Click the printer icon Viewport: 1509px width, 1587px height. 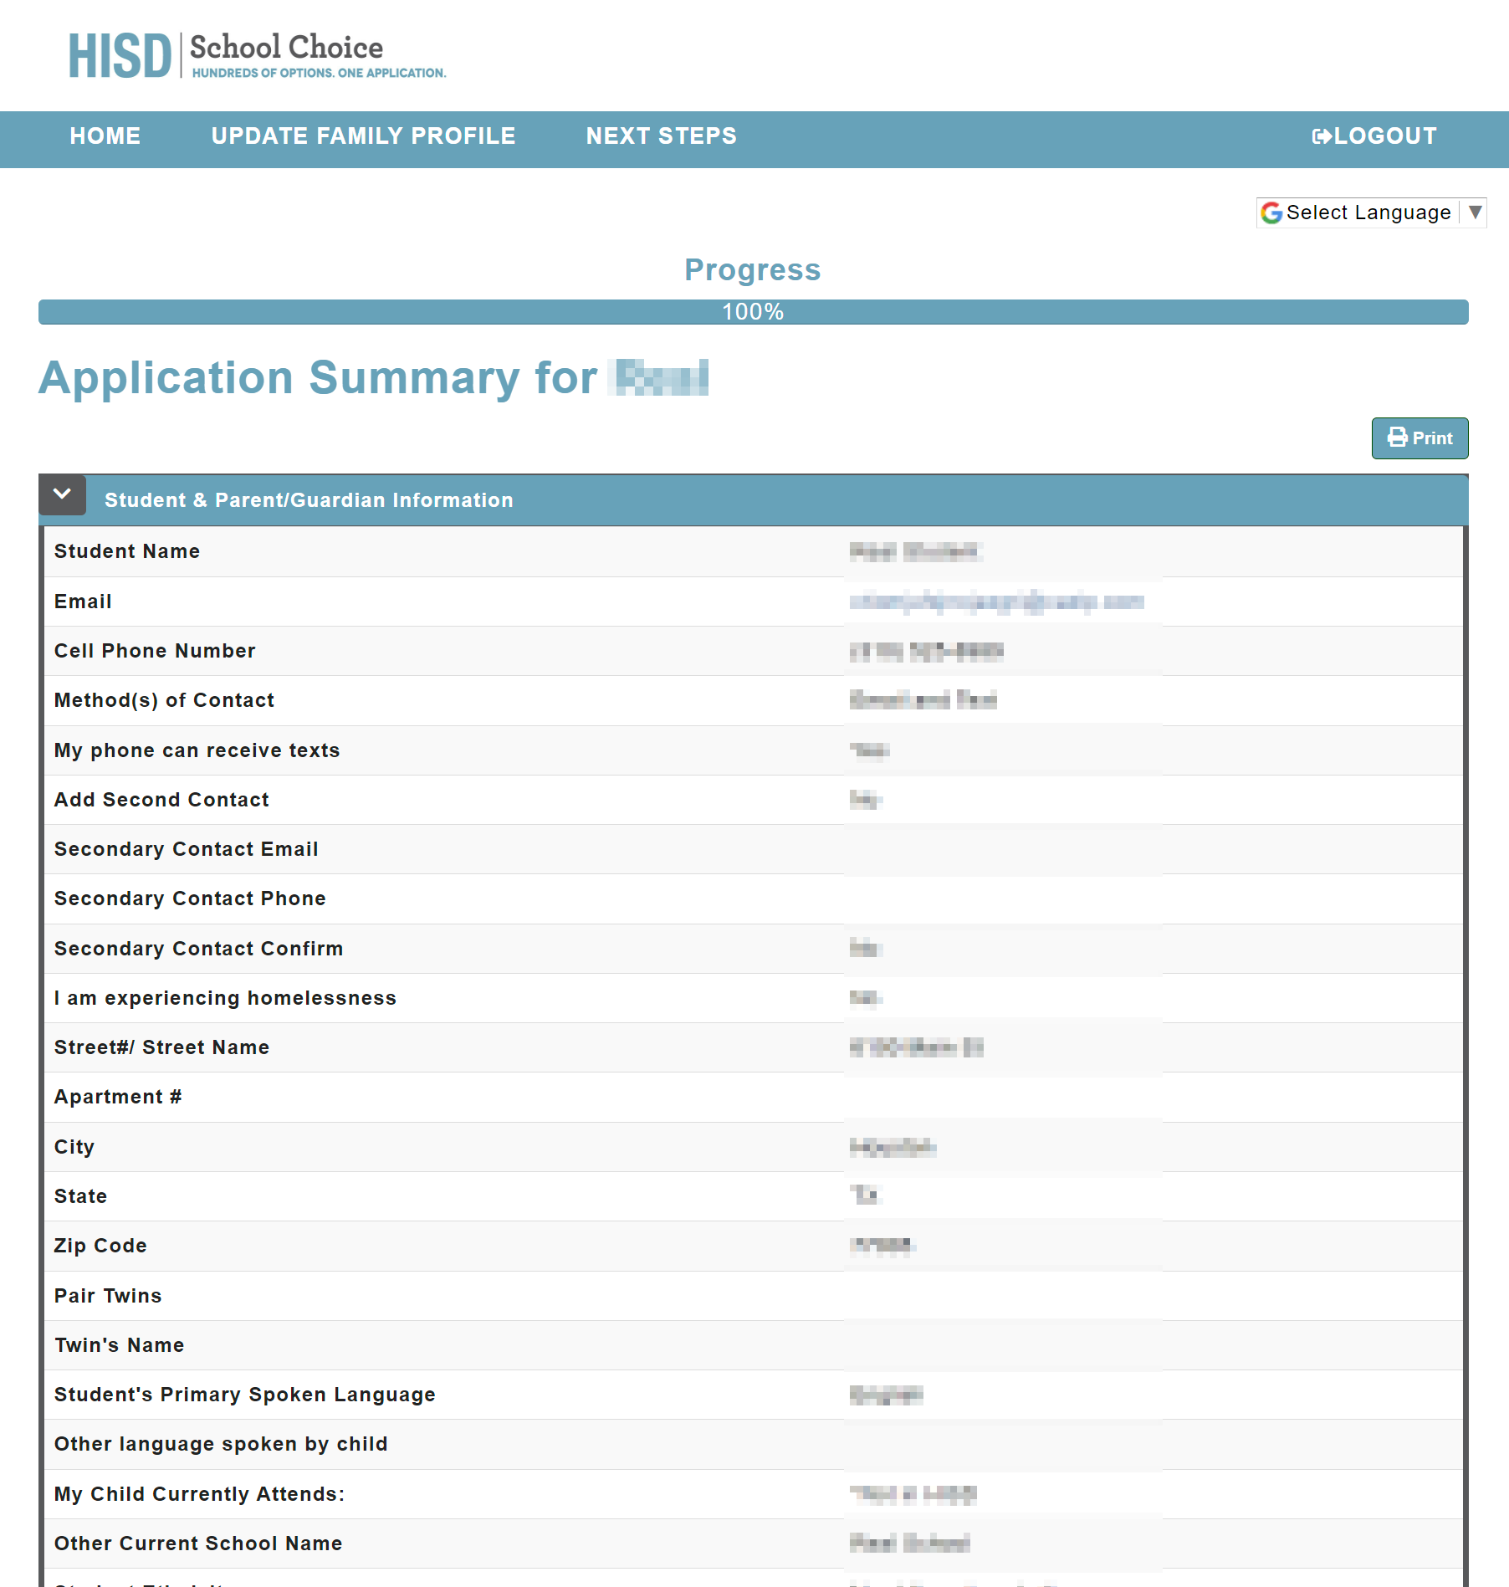(1397, 438)
